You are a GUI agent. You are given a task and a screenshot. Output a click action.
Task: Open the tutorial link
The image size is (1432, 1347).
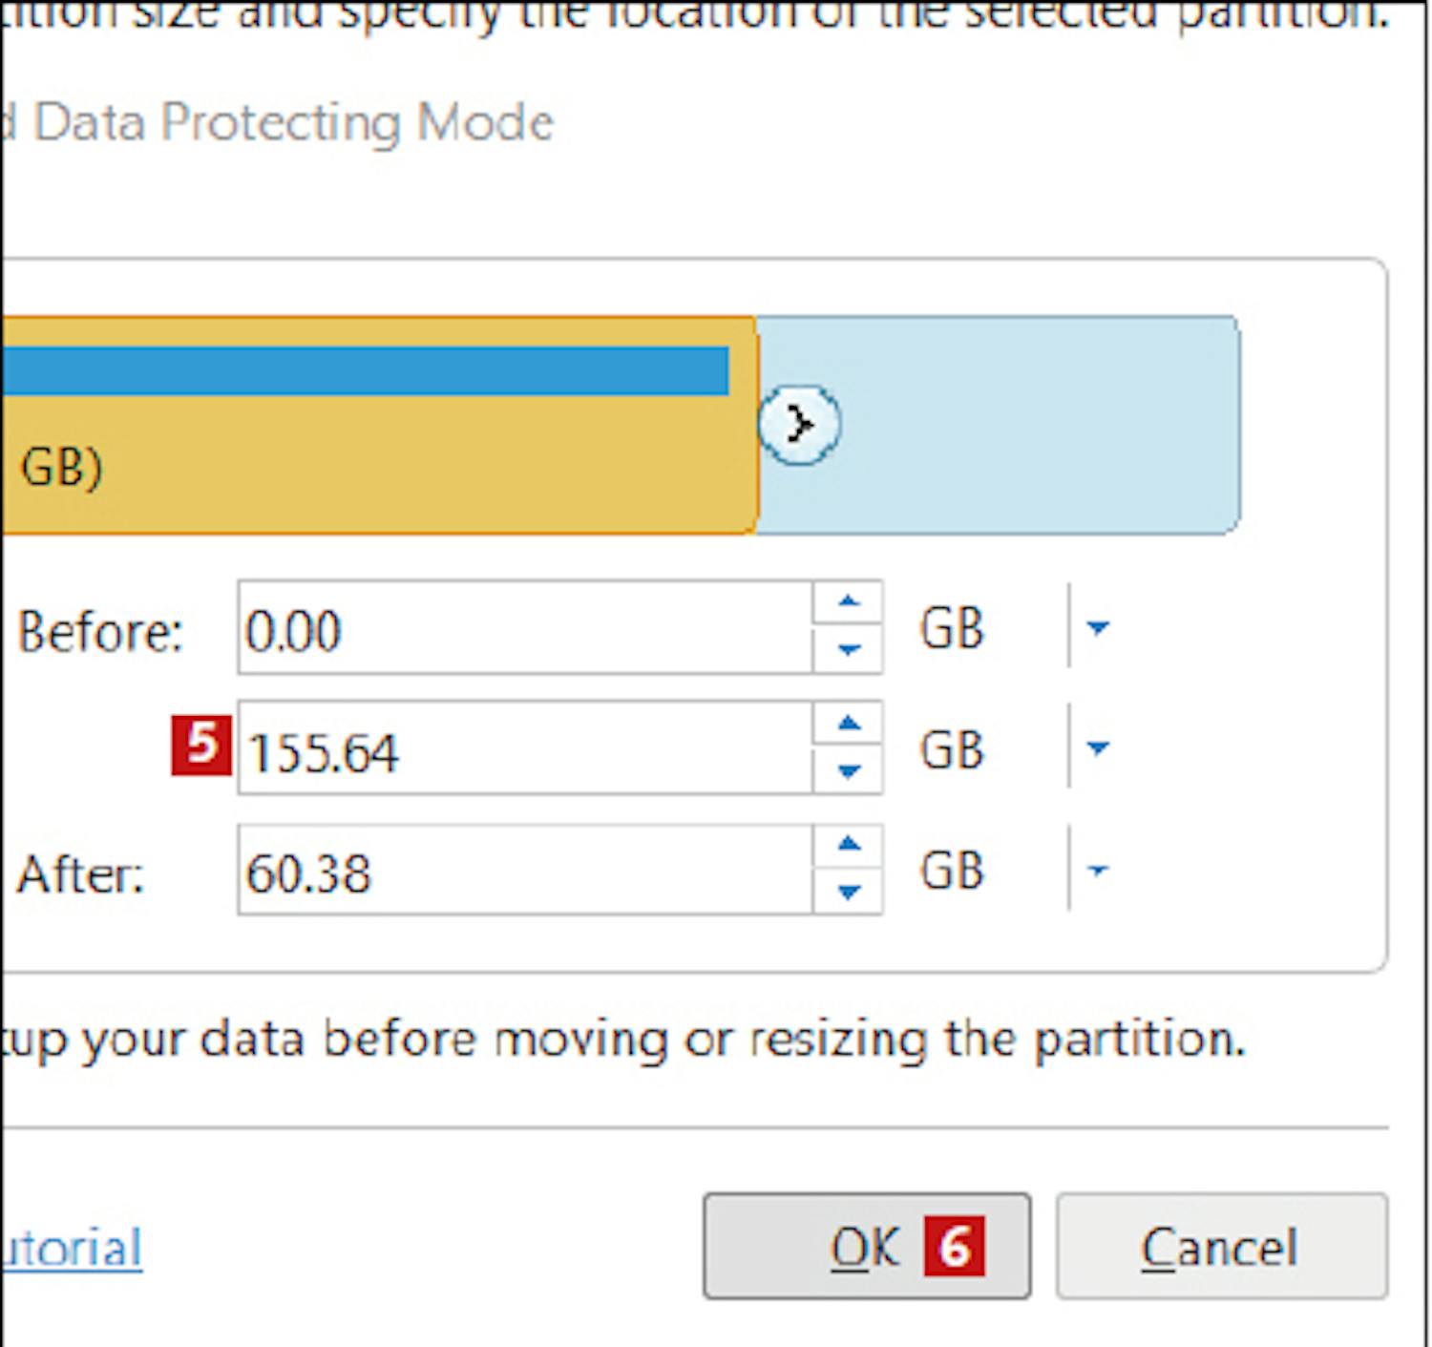[72, 1248]
